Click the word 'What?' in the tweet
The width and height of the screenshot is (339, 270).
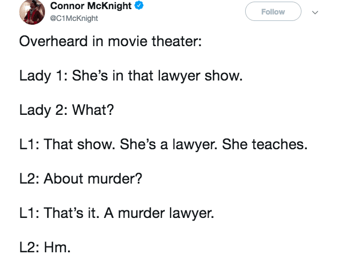(93, 110)
